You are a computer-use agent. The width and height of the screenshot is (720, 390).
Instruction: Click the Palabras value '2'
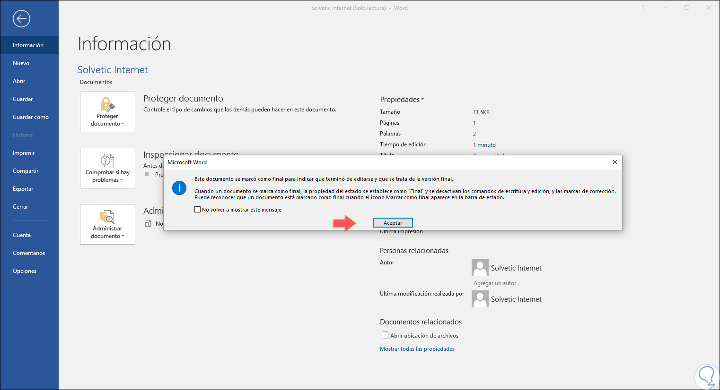tap(474, 134)
